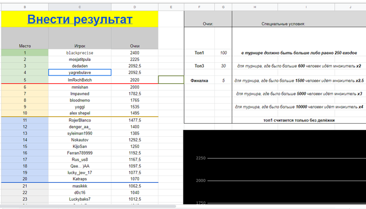
Task: Select player cell 'Nokautov'
Action: point(79,140)
